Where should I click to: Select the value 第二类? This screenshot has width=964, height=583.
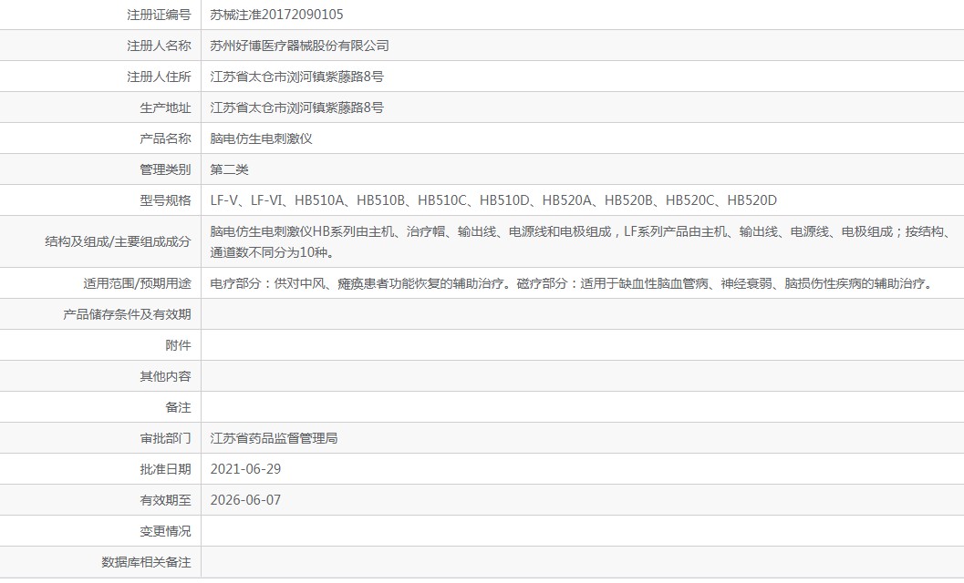[229, 169]
